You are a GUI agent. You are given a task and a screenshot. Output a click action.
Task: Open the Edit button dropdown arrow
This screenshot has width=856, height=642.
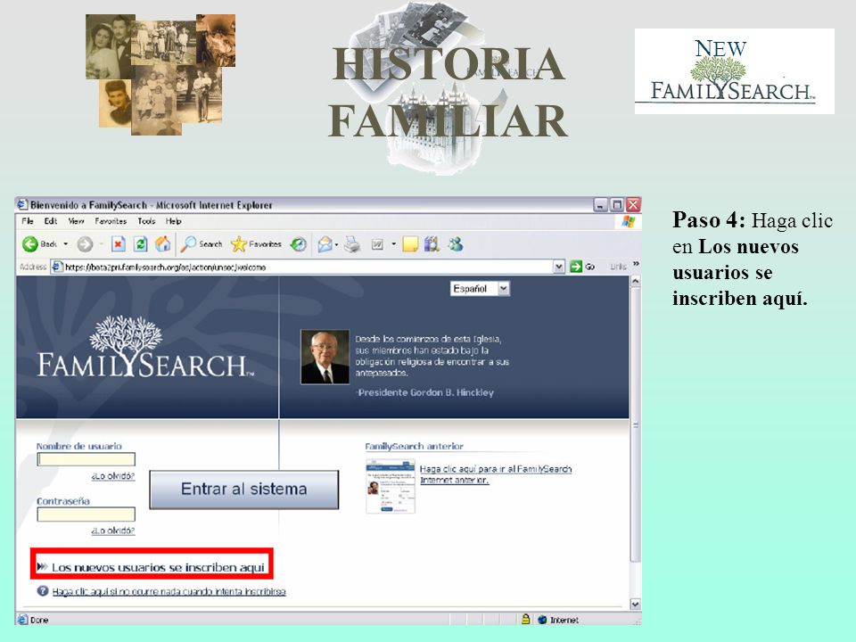[x=393, y=244]
